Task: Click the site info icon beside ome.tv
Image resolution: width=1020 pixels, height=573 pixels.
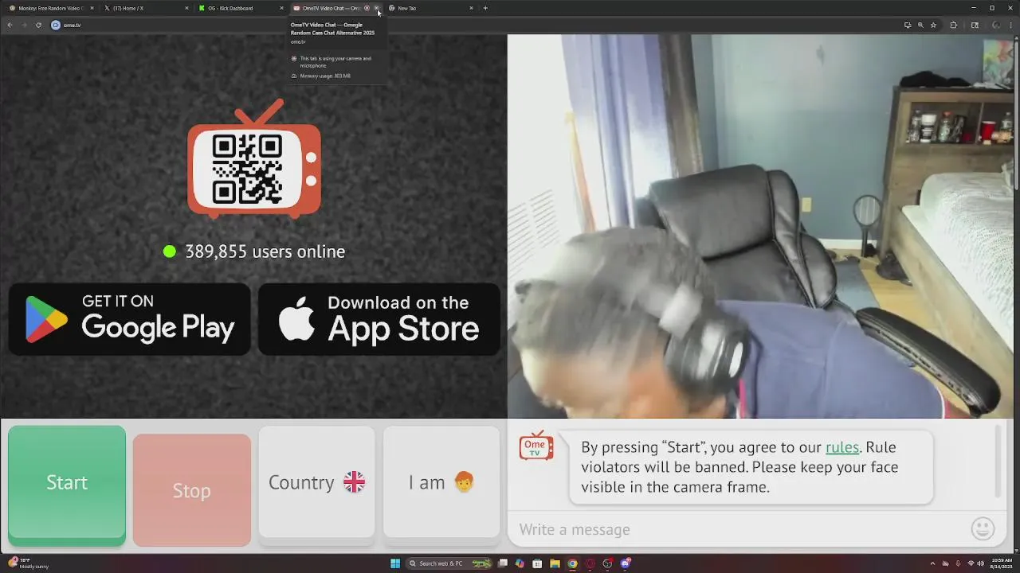Action: click(x=56, y=25)
